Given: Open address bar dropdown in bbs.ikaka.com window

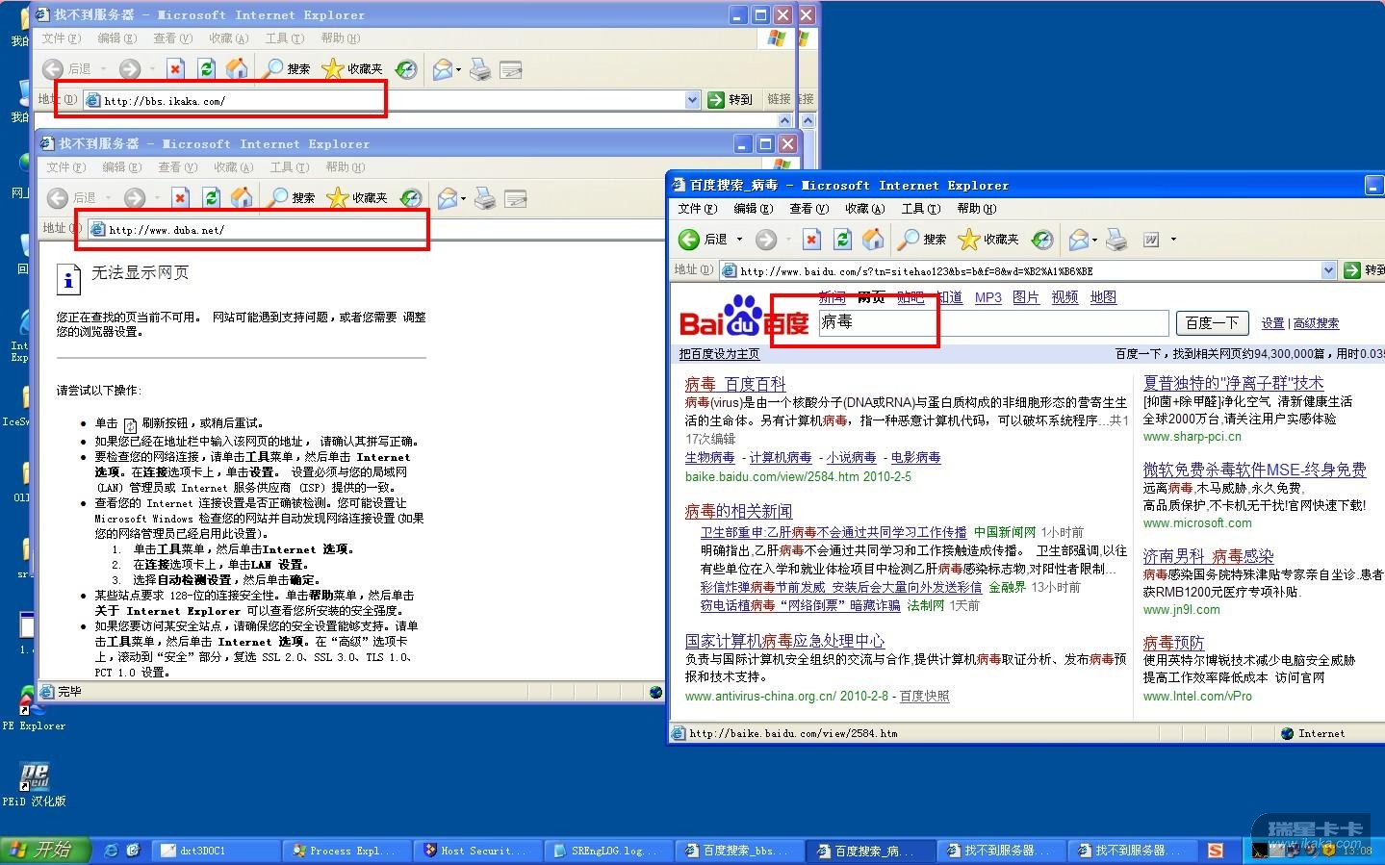Looking at the screenshot, I should 692,100.
